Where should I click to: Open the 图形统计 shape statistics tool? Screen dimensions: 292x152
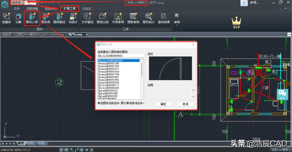coord(148,18)
